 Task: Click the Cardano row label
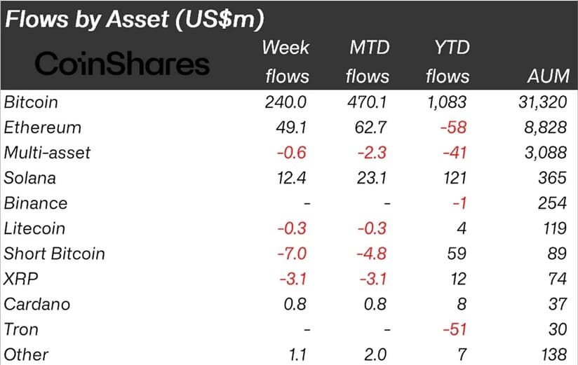(37, 304)
